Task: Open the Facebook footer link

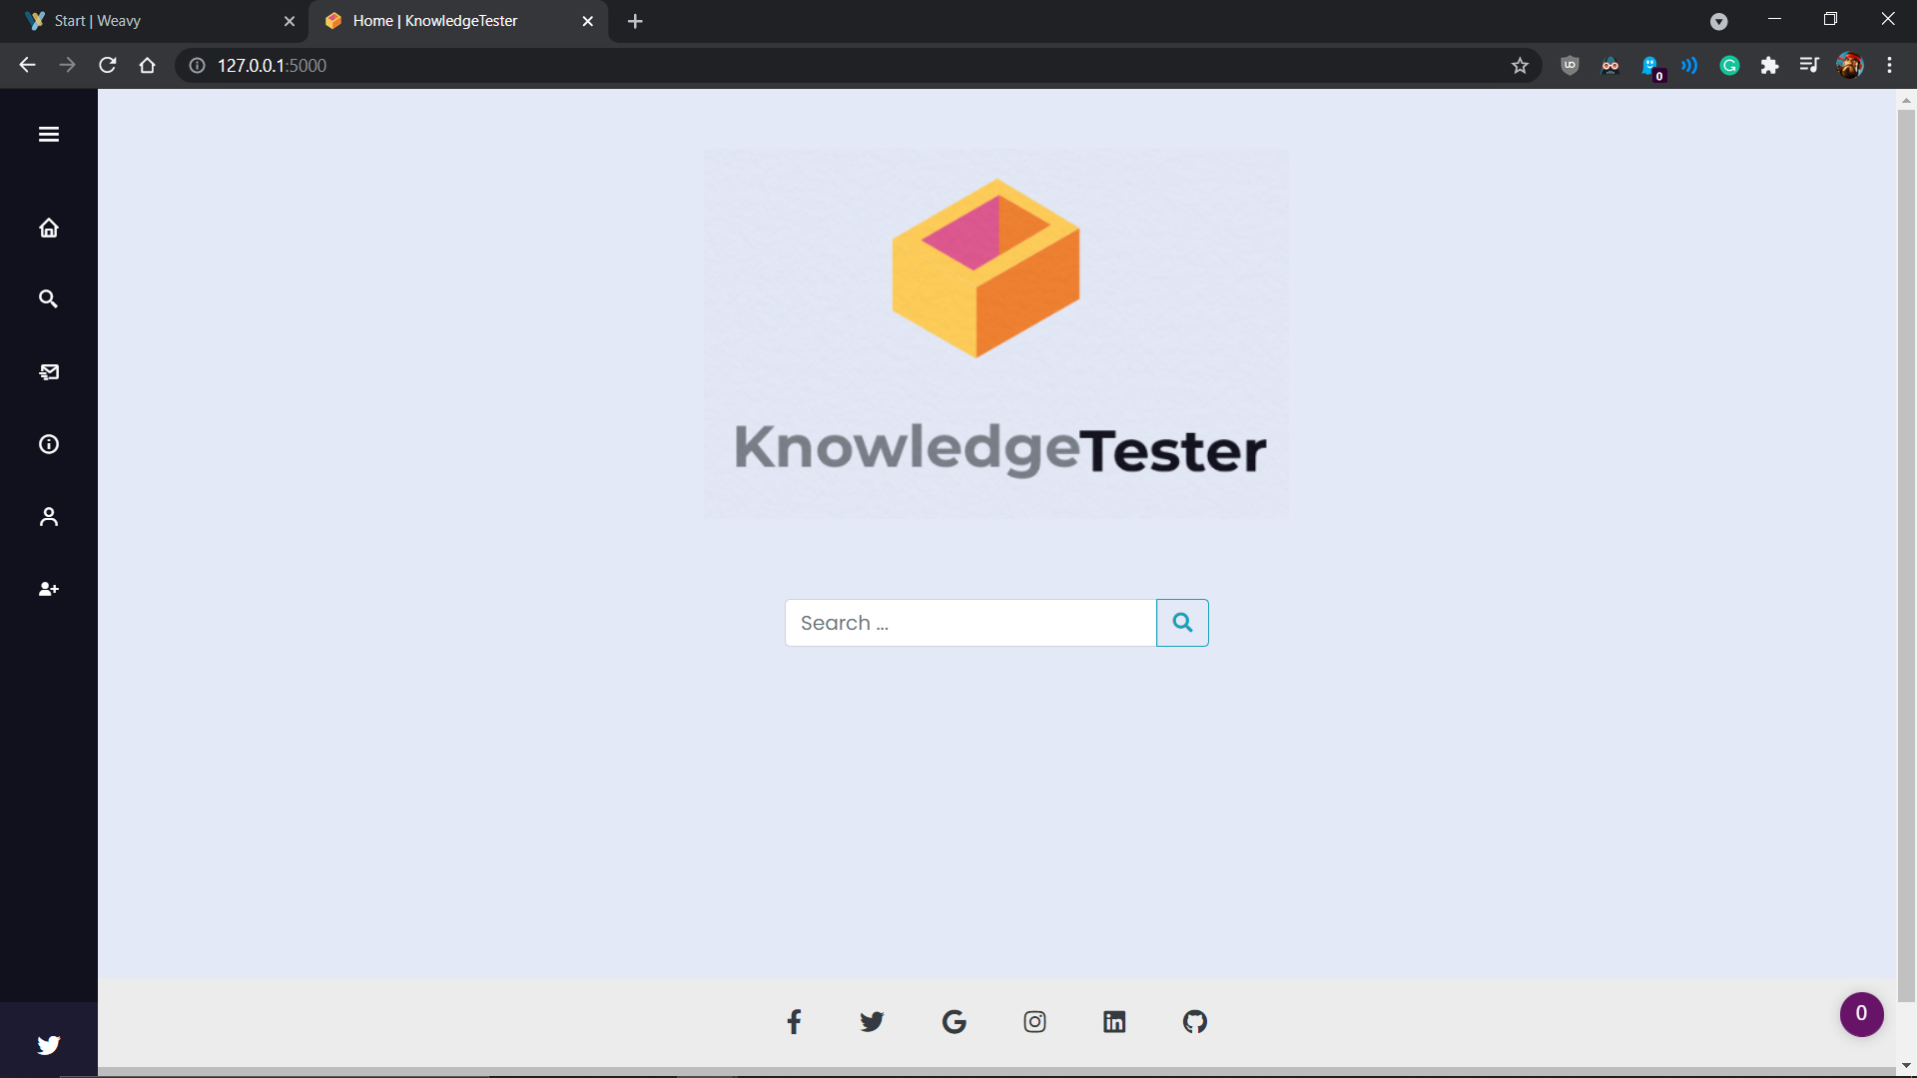Action: pos(794,1022)
